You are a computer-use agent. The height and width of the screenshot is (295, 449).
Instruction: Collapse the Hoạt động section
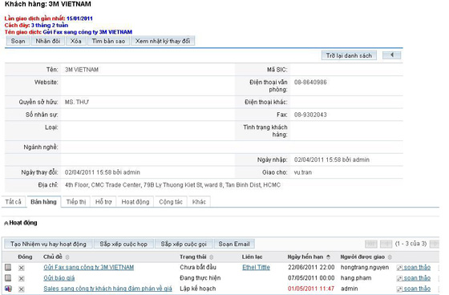click(6, 223)
